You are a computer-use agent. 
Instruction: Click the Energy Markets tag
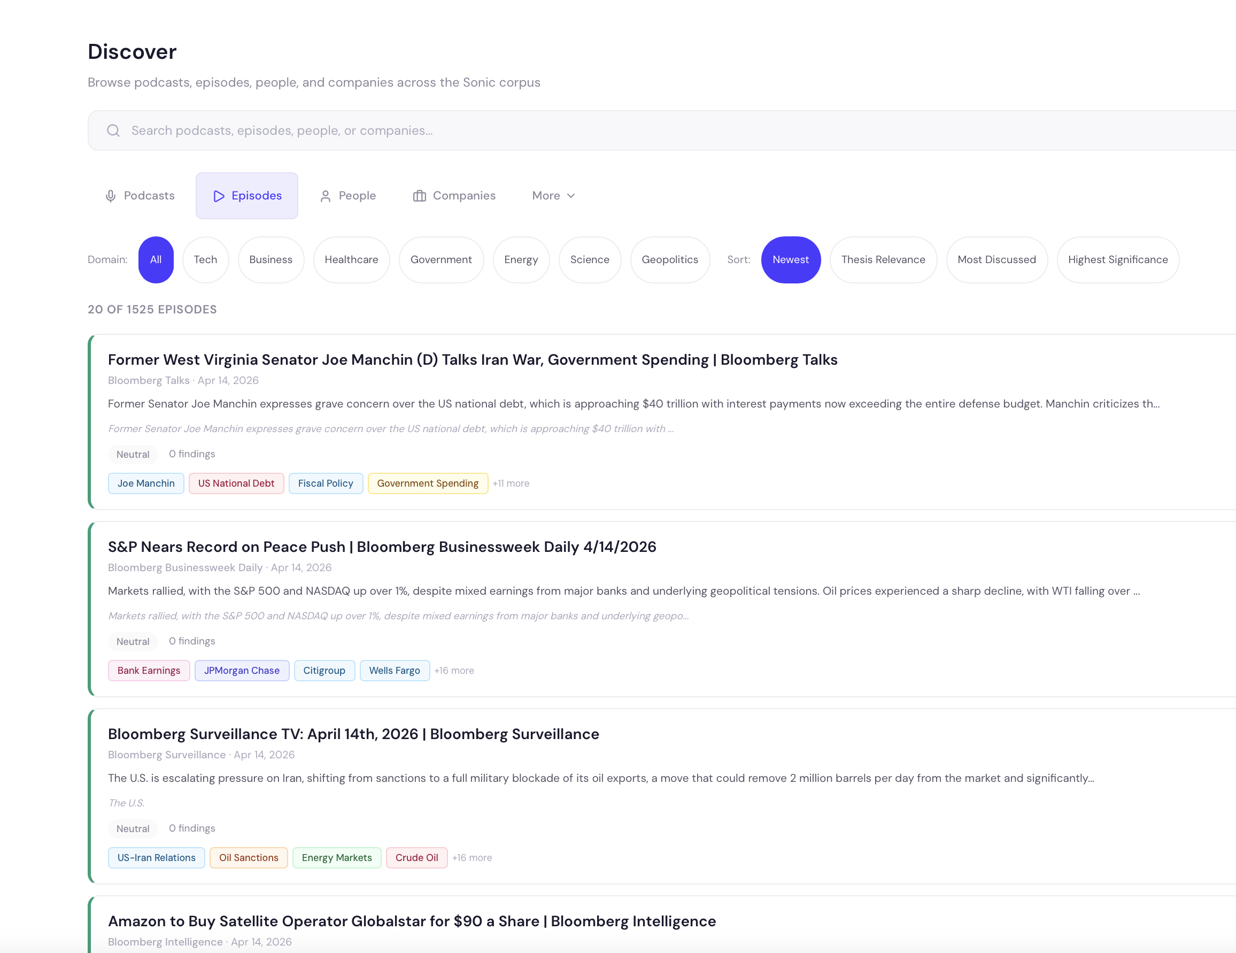[337, 858]
